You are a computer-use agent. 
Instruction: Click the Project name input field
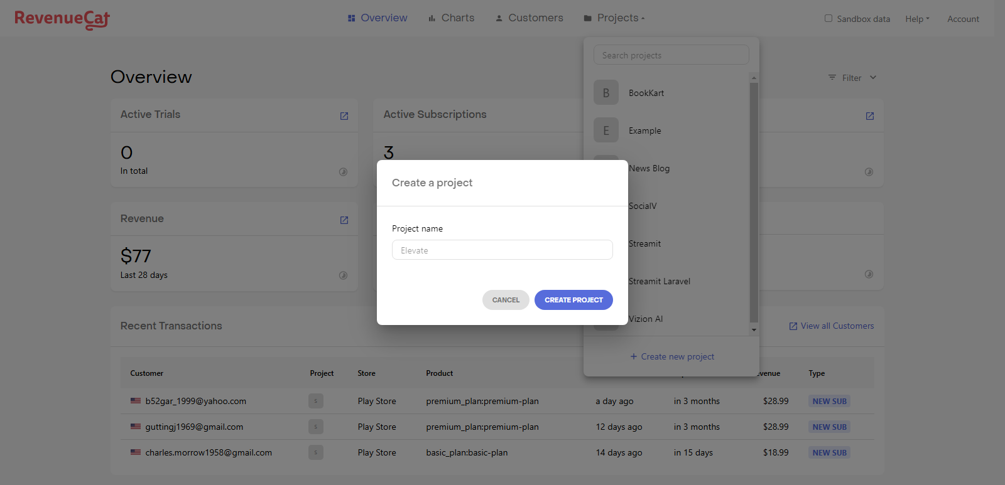502,250
